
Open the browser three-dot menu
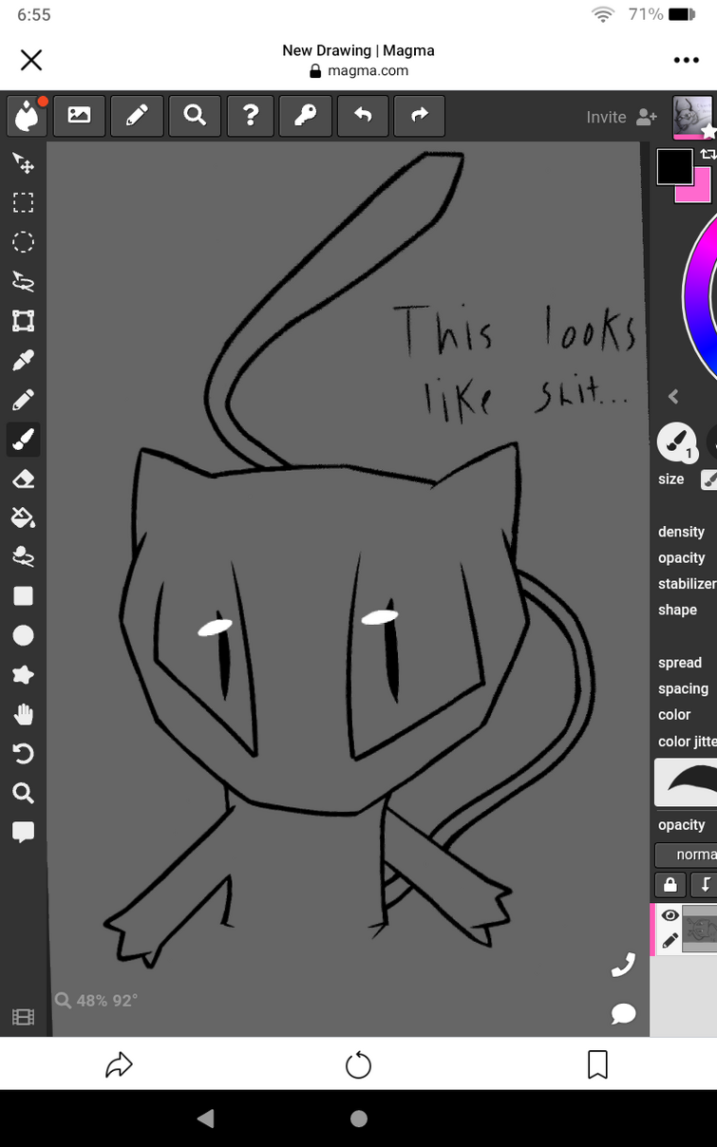point(686,60)
